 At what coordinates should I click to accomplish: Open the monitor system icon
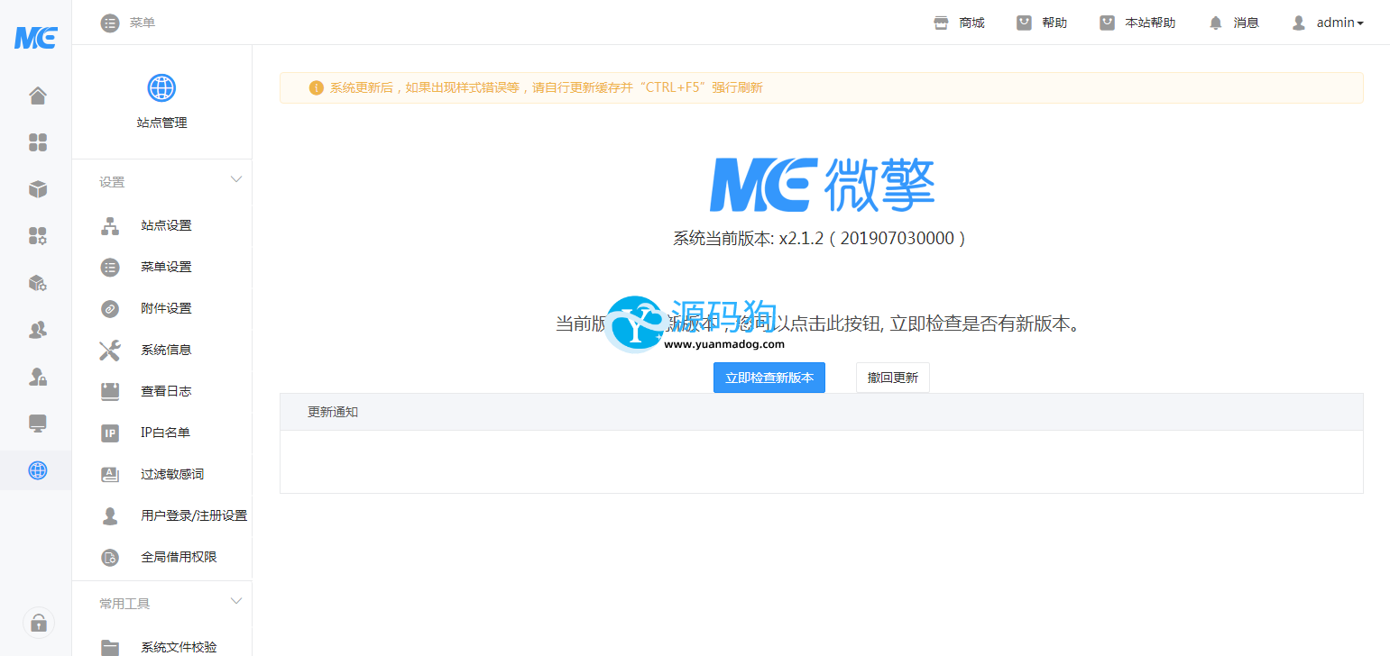[x=37, y=424]
